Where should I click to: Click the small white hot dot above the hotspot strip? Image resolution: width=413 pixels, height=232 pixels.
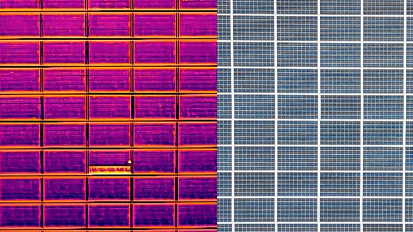tap(129, 162)
